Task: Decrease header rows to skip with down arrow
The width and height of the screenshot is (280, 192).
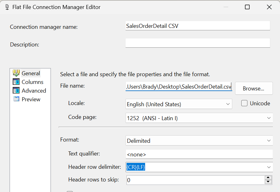Action: coord(268,182)
